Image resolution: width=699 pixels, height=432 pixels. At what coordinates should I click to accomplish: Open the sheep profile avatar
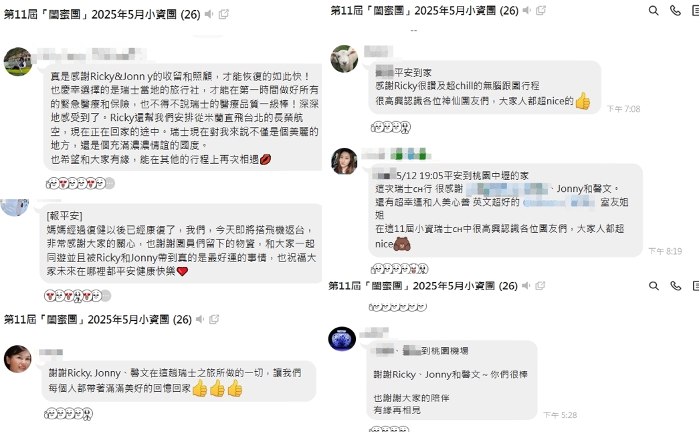(344, 58)
